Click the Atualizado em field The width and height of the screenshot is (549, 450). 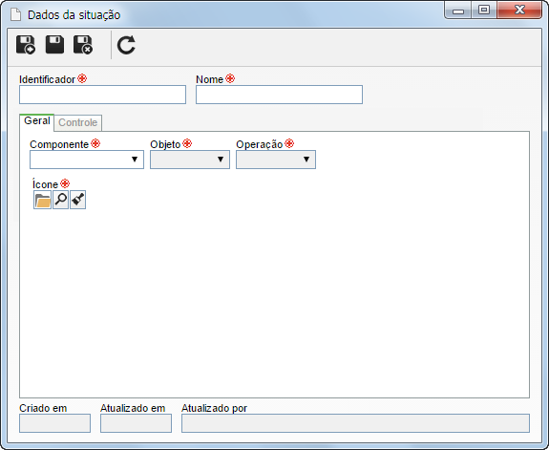pyautogui.click(x=136, y=423)
